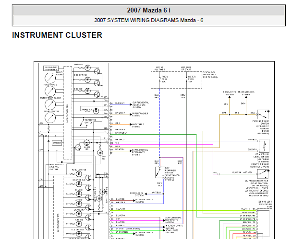Click the ILLUM IND LED symbol
Viewport: 291px width, 239px height.
[86, 143]
